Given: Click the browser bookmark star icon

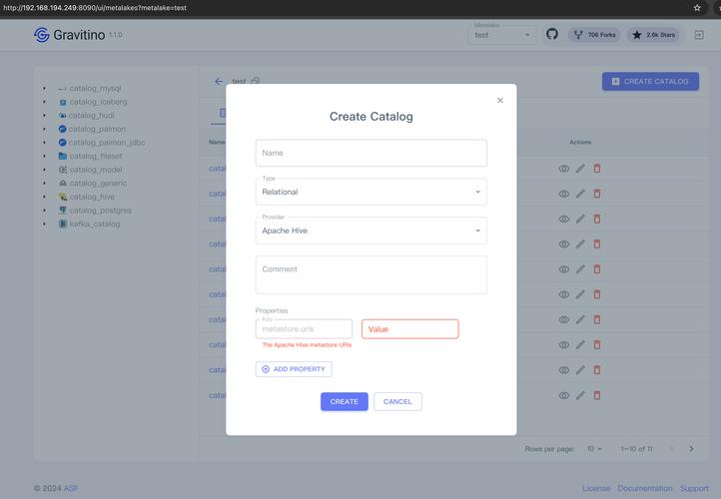Looking at the screenshot, I should coord(697,8).
